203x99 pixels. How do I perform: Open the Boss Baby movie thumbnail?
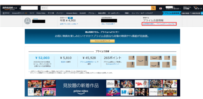[127, 92]
